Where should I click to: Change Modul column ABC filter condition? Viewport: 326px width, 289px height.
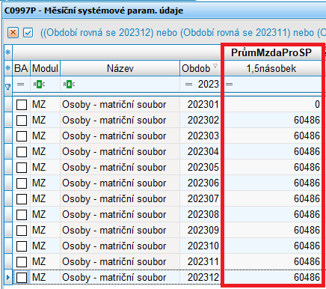(x=39, y=85)
